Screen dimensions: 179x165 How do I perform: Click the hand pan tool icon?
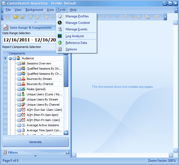[46, 17]
